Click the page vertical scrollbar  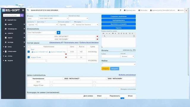click(x=189, y=42)
